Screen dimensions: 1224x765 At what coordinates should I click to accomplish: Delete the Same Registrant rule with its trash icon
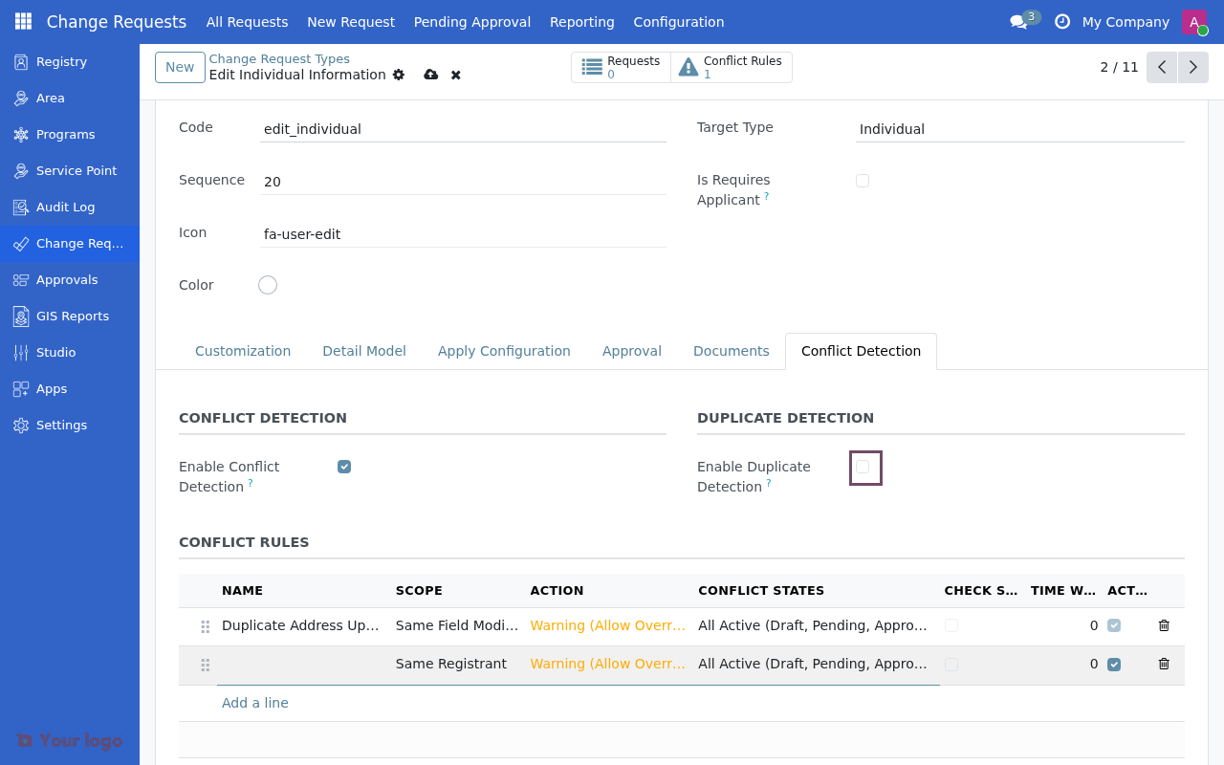tap(1163, 664)
